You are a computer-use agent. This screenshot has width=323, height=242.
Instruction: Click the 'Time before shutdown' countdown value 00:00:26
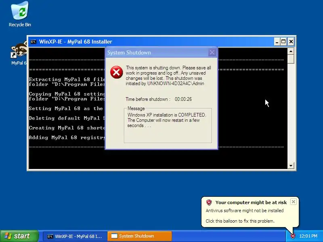point(183,99)
